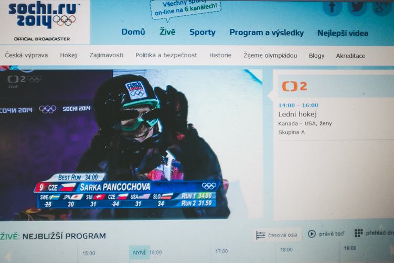394x263 pixels.
Task: Click the Skupina A text
Action: tap(292, 132)
